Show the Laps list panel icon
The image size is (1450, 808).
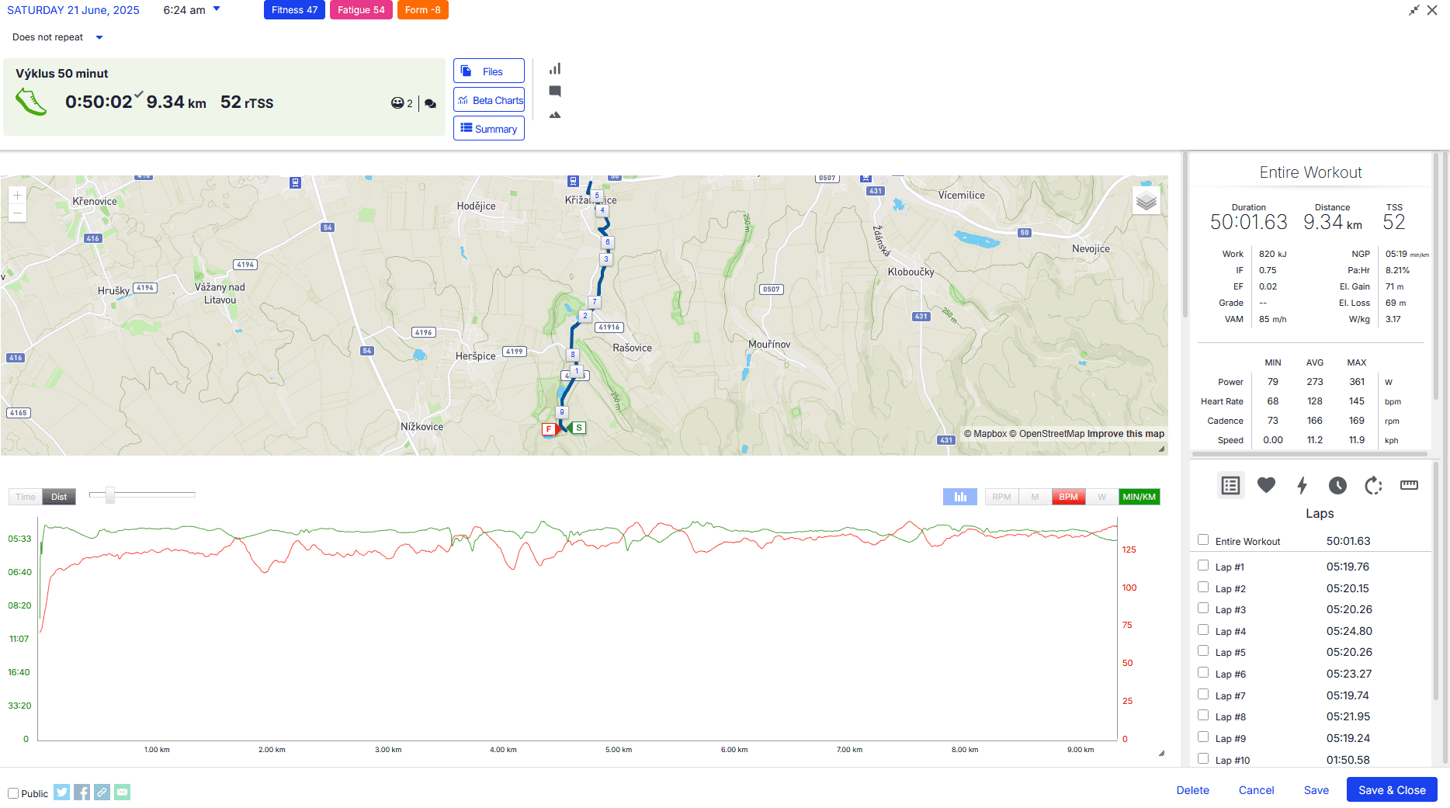click(1230, 486)
